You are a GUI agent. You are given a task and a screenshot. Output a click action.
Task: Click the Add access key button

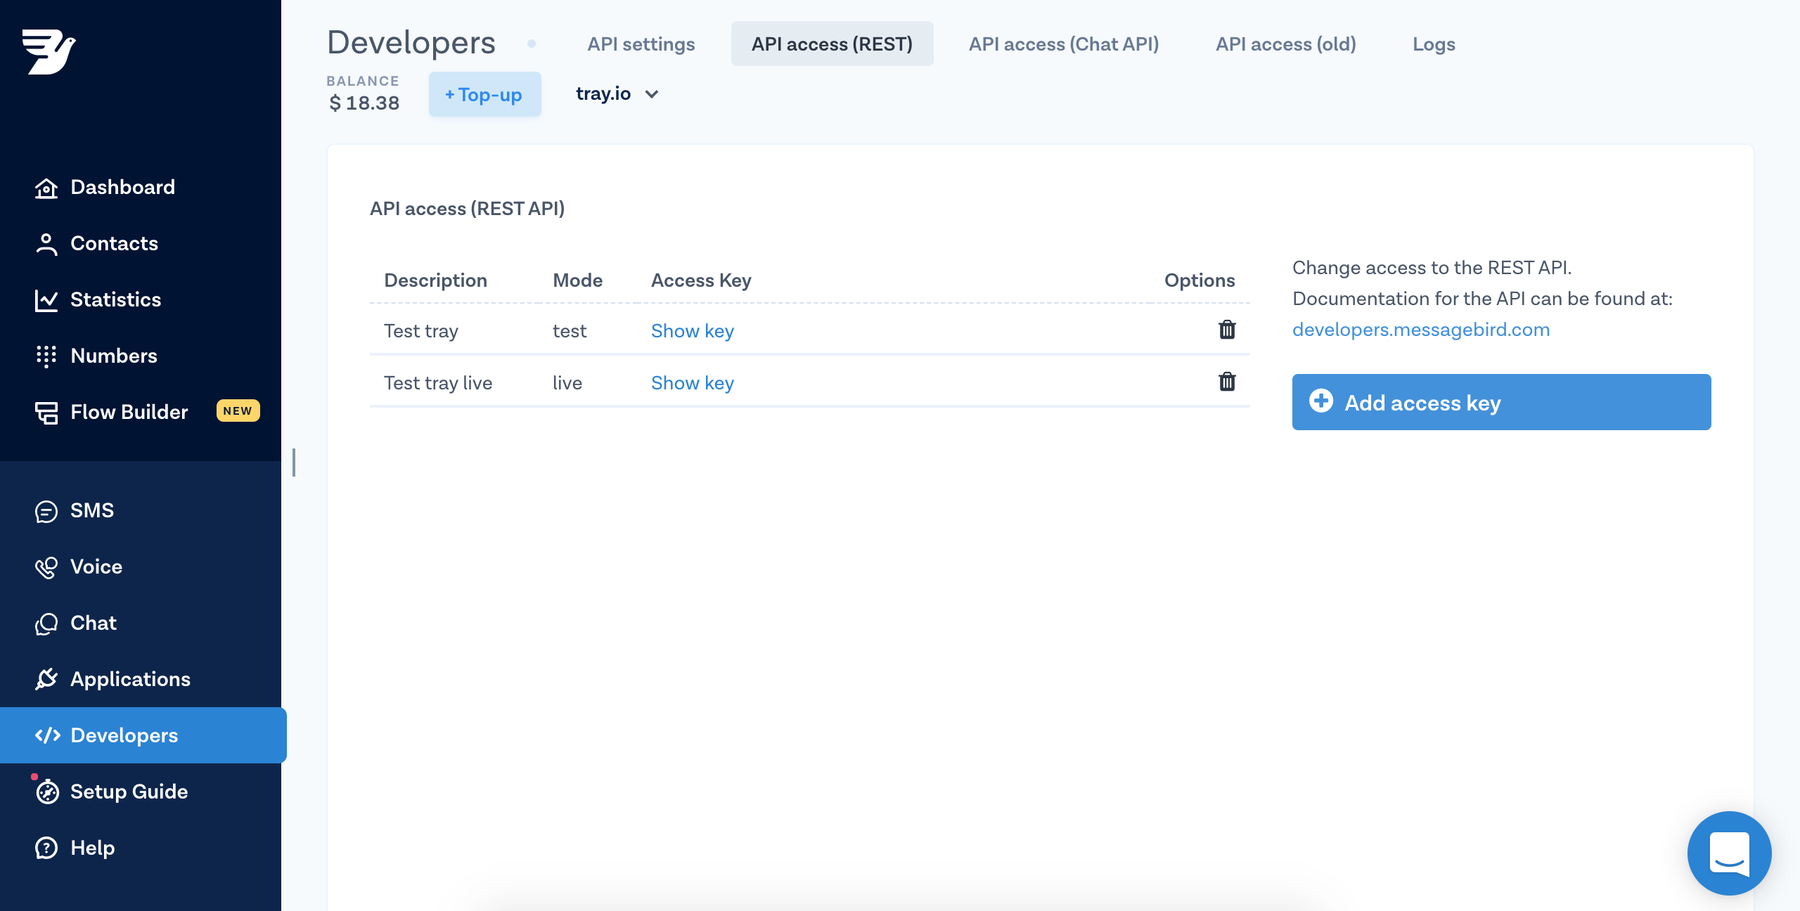click(x=1500, y=402)
